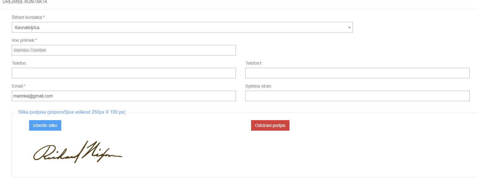Click the Šifrant kontakta label
Viewport: 478px width, 178px height.
[x=28, y=17]
